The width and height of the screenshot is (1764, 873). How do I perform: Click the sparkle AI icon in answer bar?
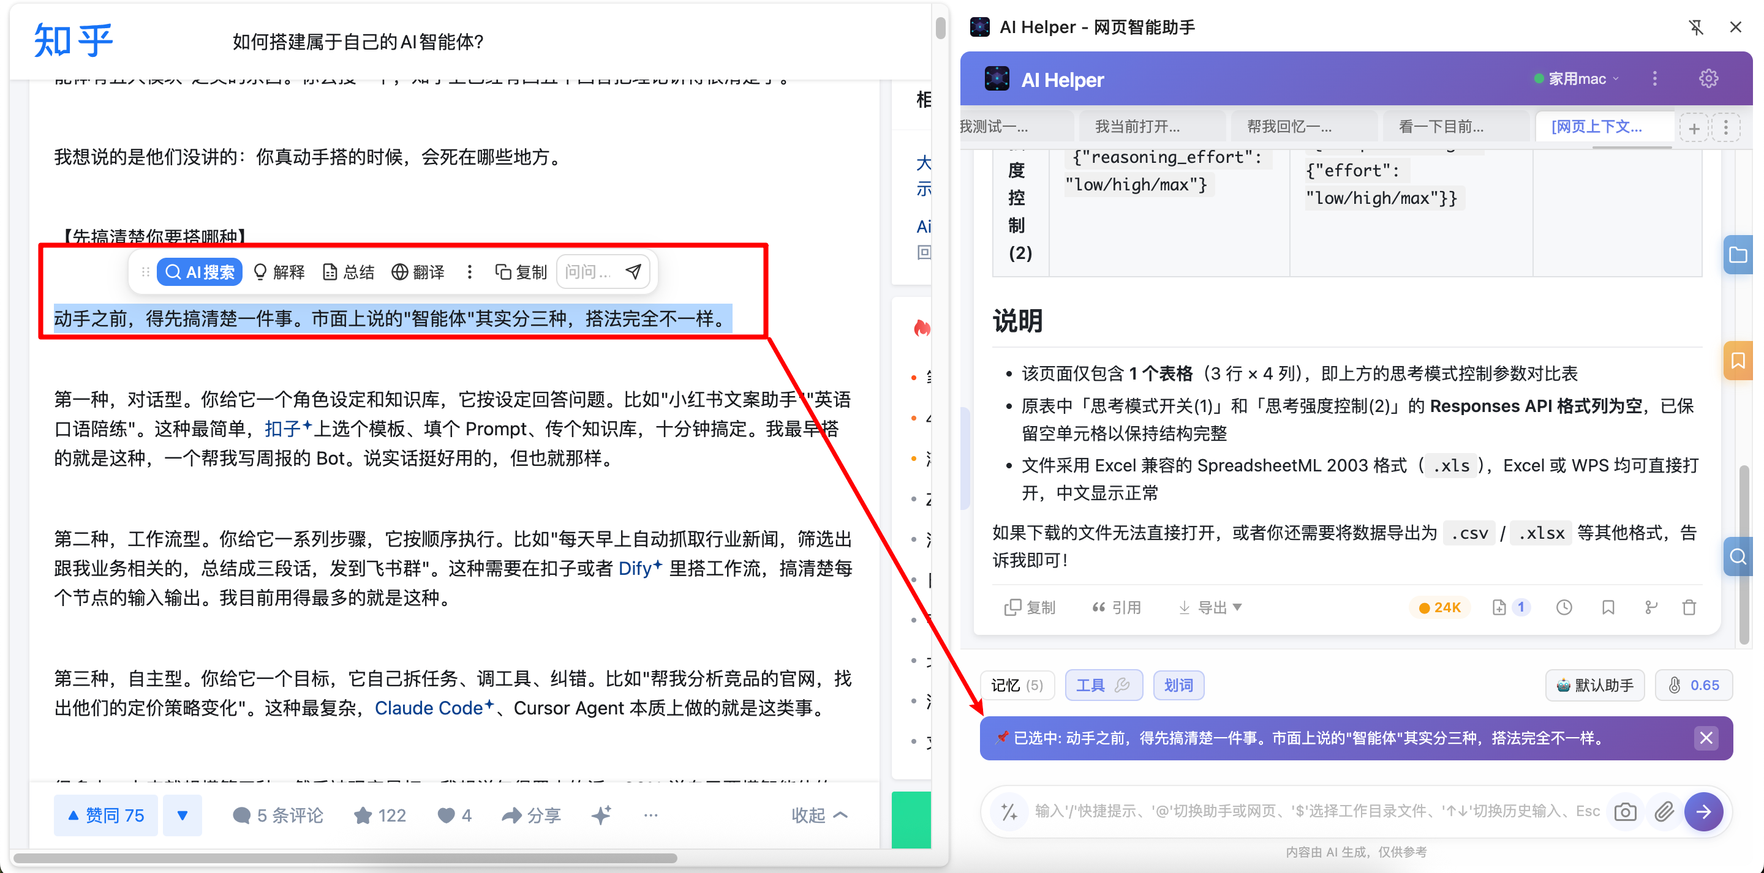(600, 815)
